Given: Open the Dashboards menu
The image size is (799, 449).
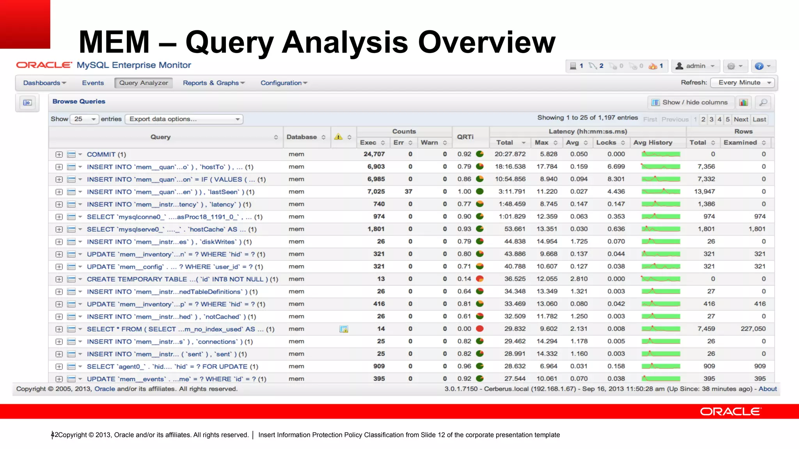Looking at the screenshot, I should tap(45, 83).
